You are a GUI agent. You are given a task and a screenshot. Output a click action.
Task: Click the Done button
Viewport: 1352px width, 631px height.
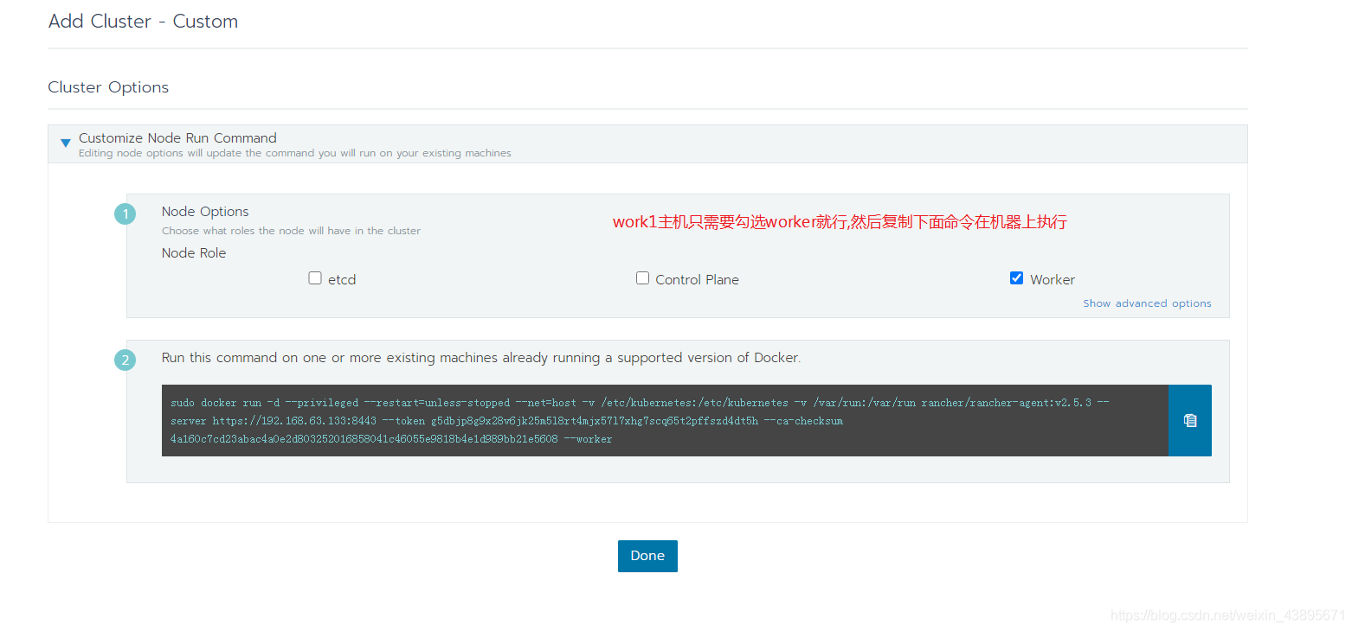647,556
